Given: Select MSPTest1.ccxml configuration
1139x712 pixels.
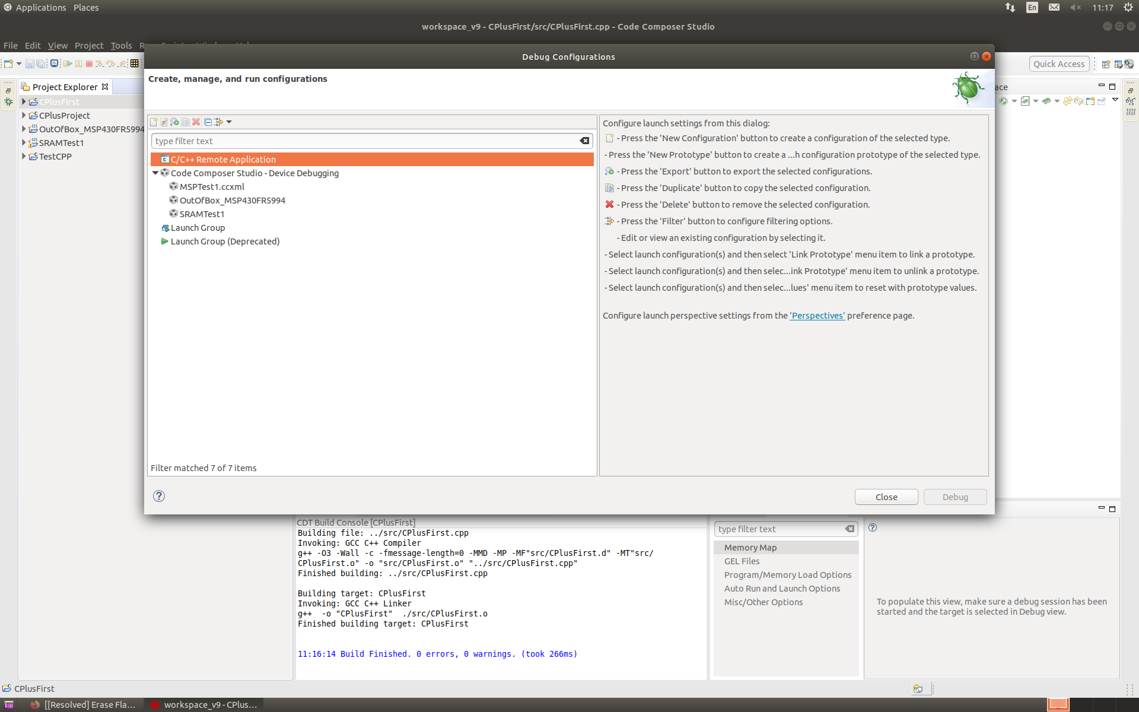Looking at the screenshot, I should click(x=212, y=187).
